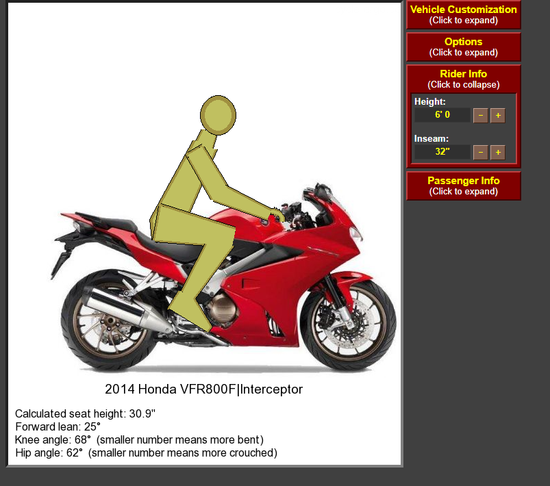Decrease inseam with minus button
This screenshot has height=486, width=550.
[481, 152]
